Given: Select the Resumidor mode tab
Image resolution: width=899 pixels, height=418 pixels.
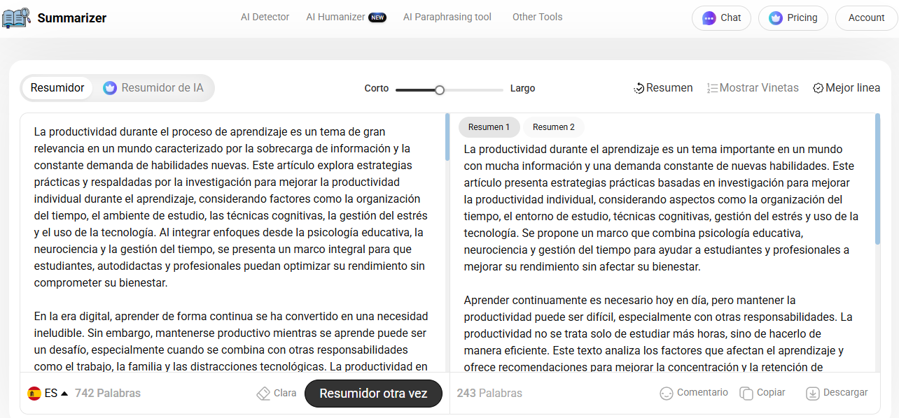Looking at the screenshot, I should 57,88.
